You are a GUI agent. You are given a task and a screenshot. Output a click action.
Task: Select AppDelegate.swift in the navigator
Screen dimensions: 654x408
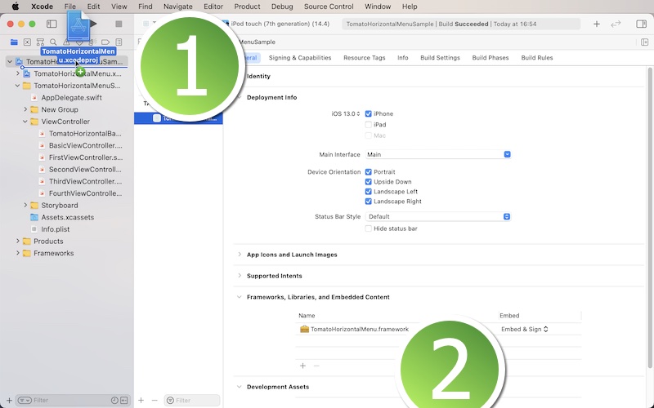pyautogui.click(x=71, y=98)
